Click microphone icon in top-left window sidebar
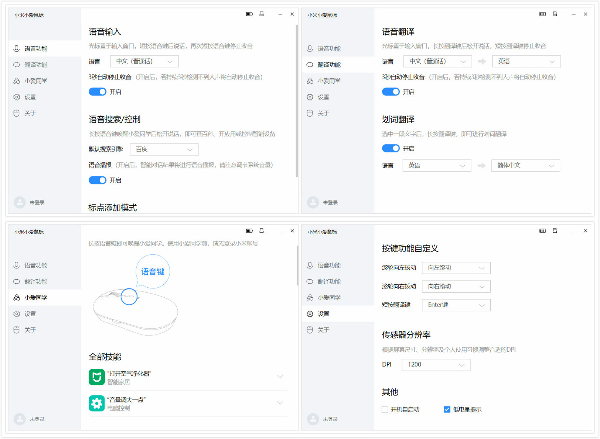Image resolution: width=600 pixels, height=439 pixels. [x=17, y=48]
